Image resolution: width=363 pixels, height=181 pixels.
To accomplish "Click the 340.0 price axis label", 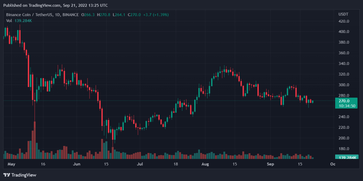I will pyautogui.click(x=344, y=64).
